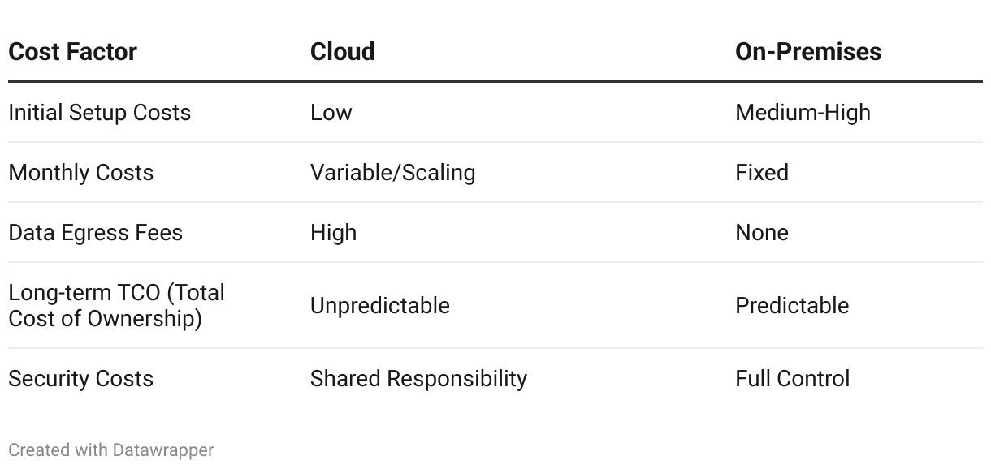
Task: Select the Monthly Costs row label
Action: point(80,172)
